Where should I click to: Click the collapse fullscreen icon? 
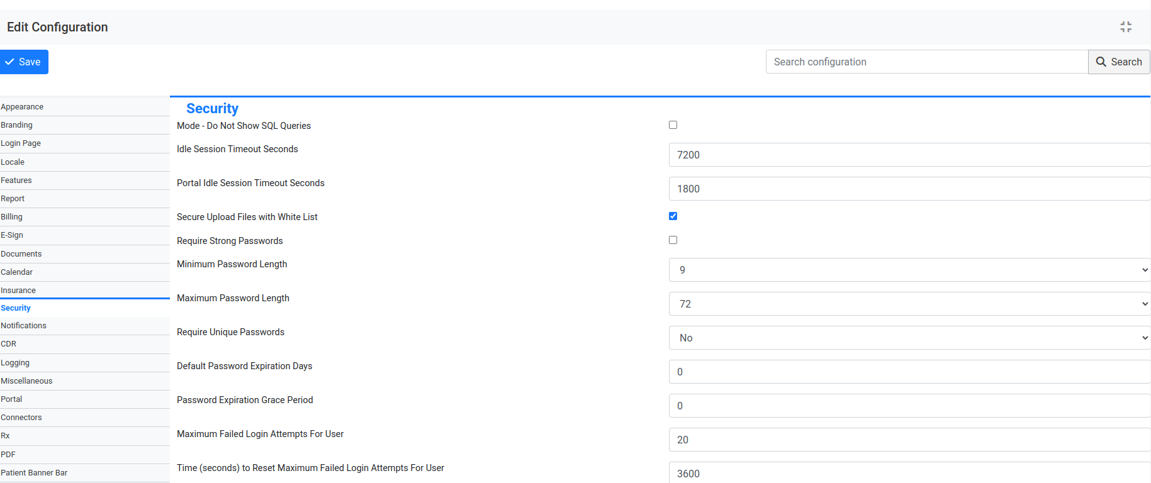tap(1126, 27)
